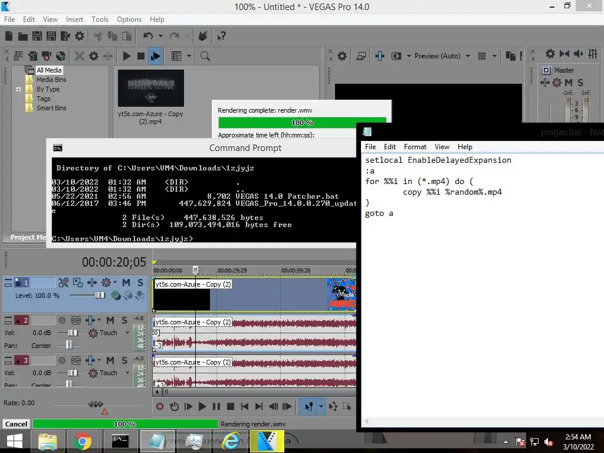Open the VEGAS File menu

pyautogui.click(x=9, y=19)
